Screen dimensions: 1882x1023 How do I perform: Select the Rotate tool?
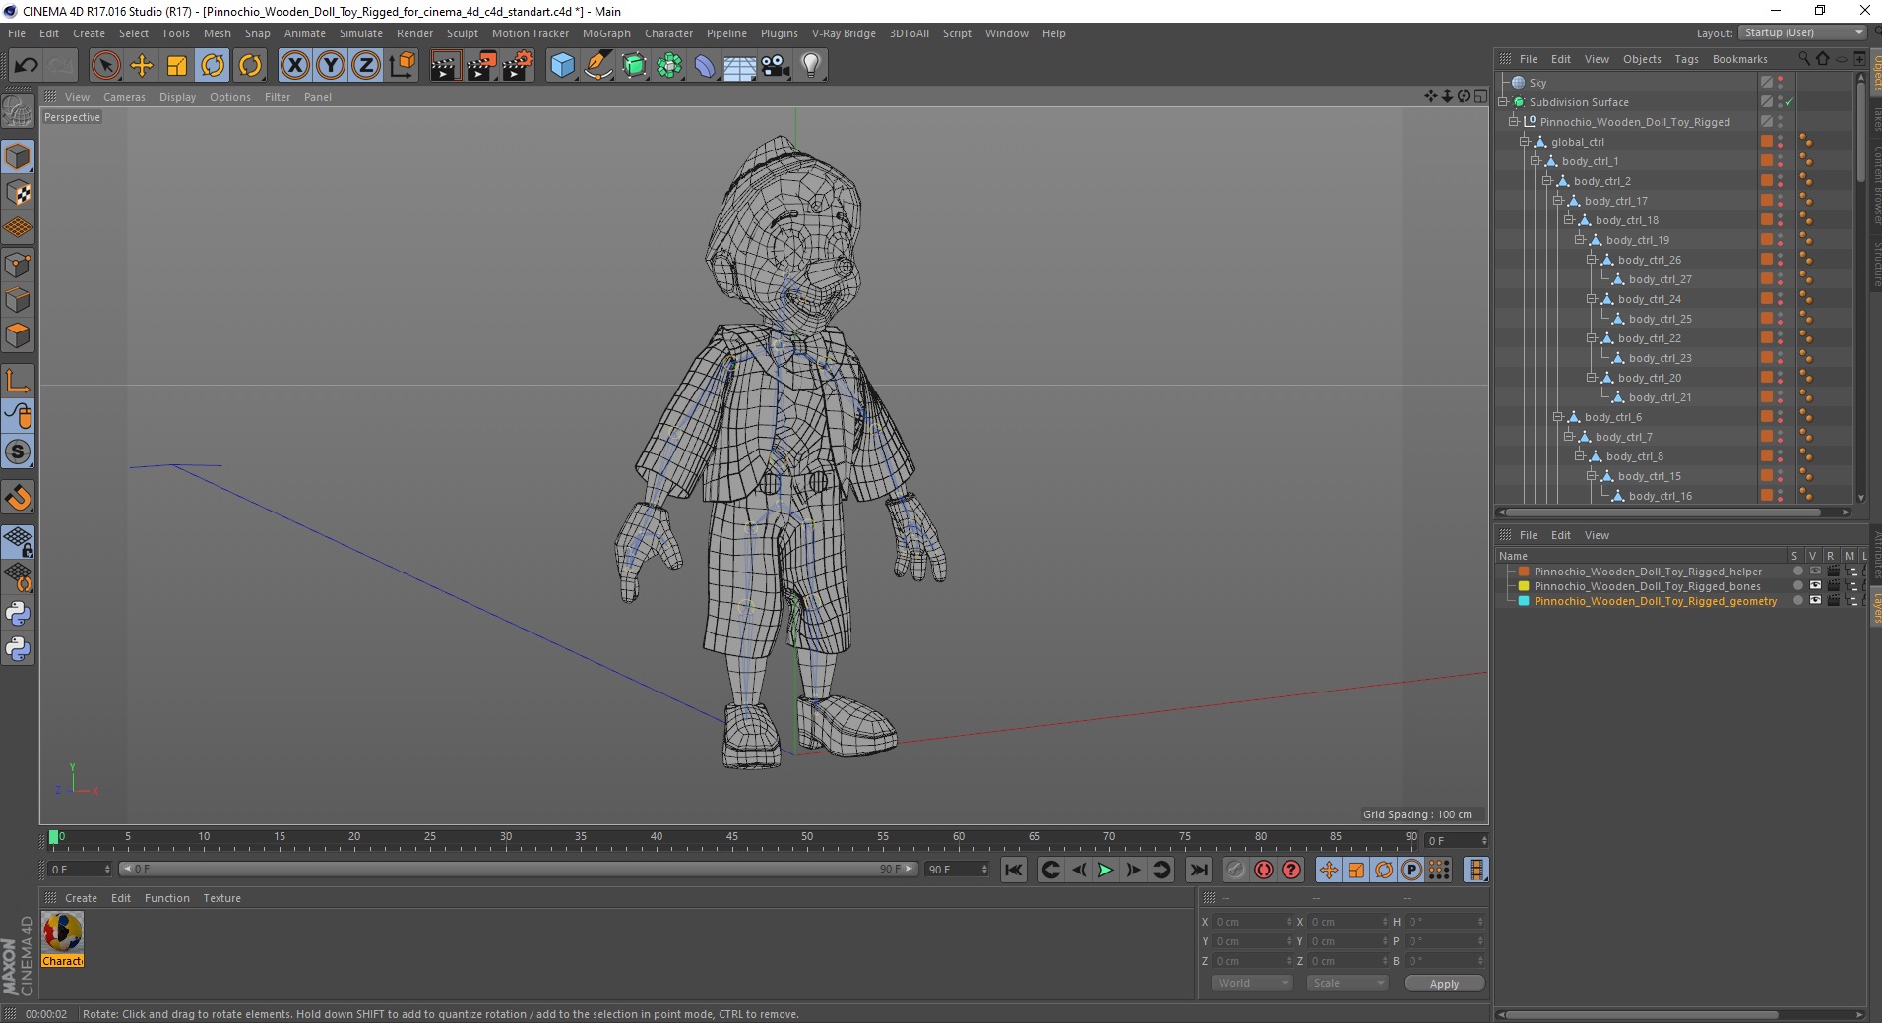point(214,66)
